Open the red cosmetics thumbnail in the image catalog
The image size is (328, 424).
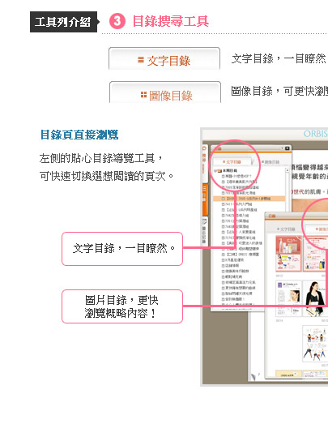(288, 254)
